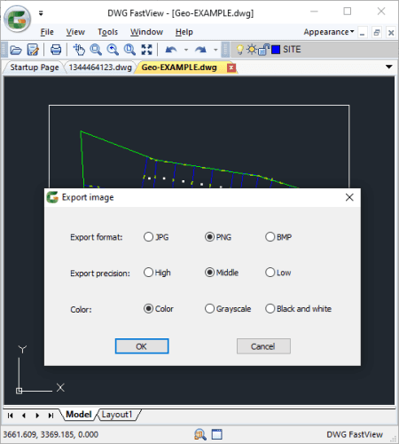The image size is (399, 444).
Task: Confirm export with the OK button
Action: pyautogui.click(x=142, y=346)
